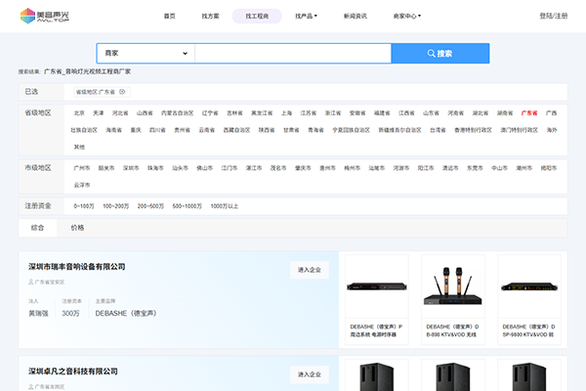The image size is (586, 391).
Task: Filter by province 山东省
Action: 431,113
